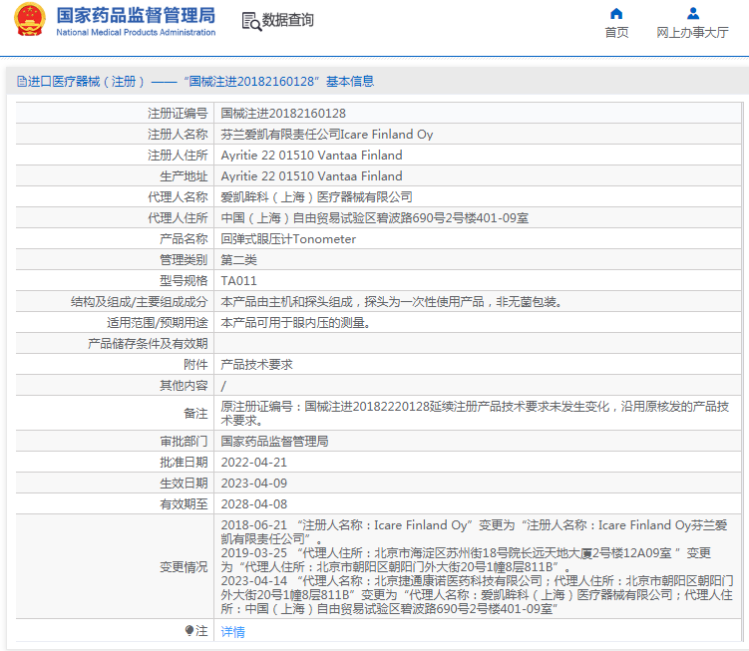Click the approval date 2022-04-21
The image size is (749, 651).
click(253, 462)
